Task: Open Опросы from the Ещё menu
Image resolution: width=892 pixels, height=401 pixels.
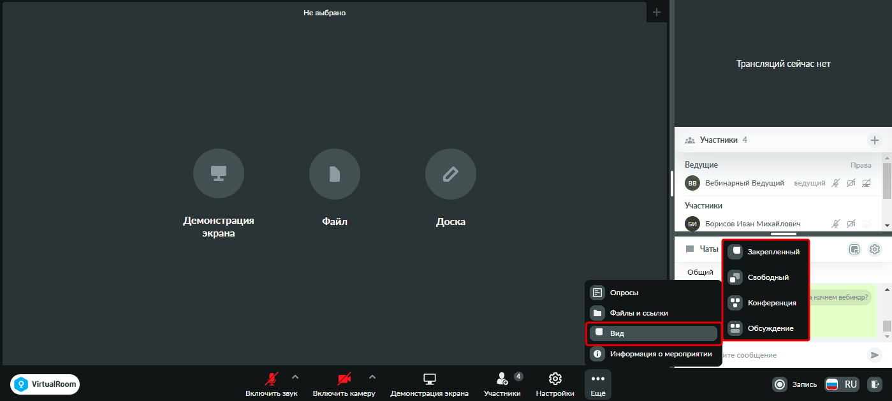Action: click(653, 293)
